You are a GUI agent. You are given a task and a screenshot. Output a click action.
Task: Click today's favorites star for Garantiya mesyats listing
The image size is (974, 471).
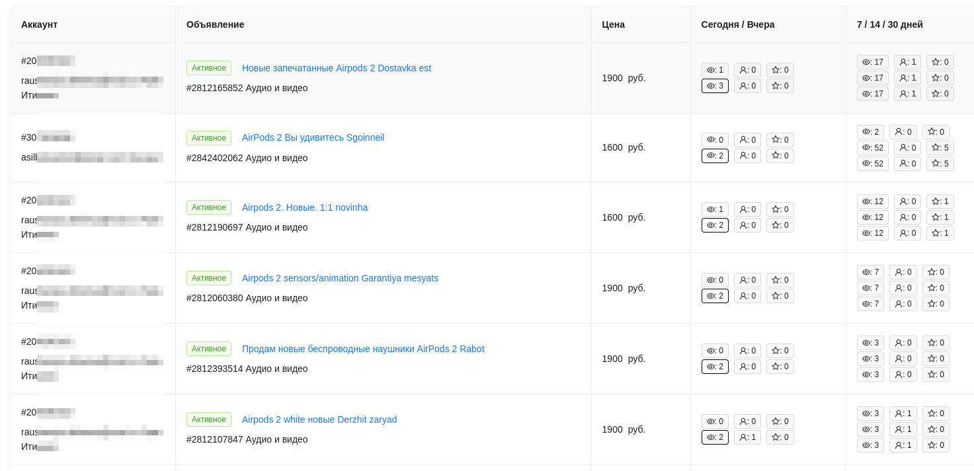click(x=780, y=280)
